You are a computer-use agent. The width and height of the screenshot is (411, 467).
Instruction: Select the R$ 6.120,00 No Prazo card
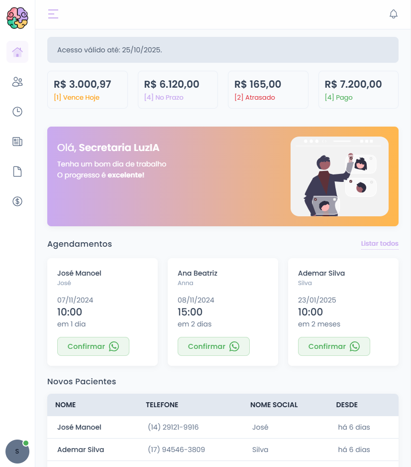coord(178,90)
